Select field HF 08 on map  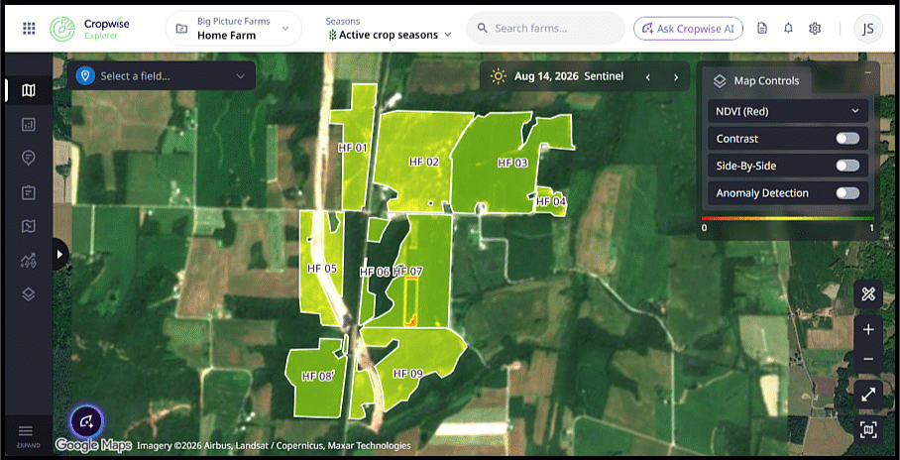click(318, 377)
